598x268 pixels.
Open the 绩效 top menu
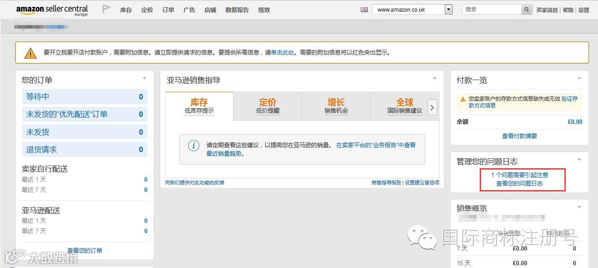coord(264,10)
